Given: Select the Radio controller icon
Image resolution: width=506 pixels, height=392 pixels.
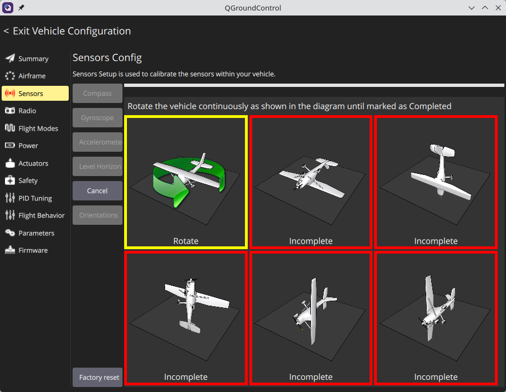Looking at the screenshot, I should (10, 111).
